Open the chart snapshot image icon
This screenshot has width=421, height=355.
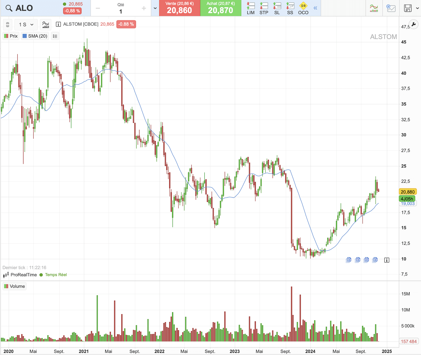point(391,8)
